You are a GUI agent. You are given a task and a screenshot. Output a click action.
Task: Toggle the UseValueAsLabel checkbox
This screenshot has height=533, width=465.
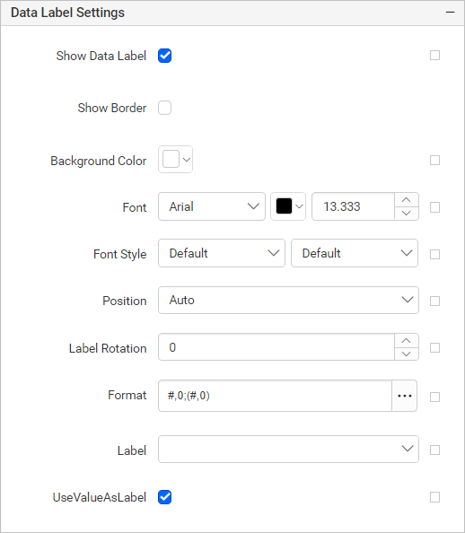point(164,497)
